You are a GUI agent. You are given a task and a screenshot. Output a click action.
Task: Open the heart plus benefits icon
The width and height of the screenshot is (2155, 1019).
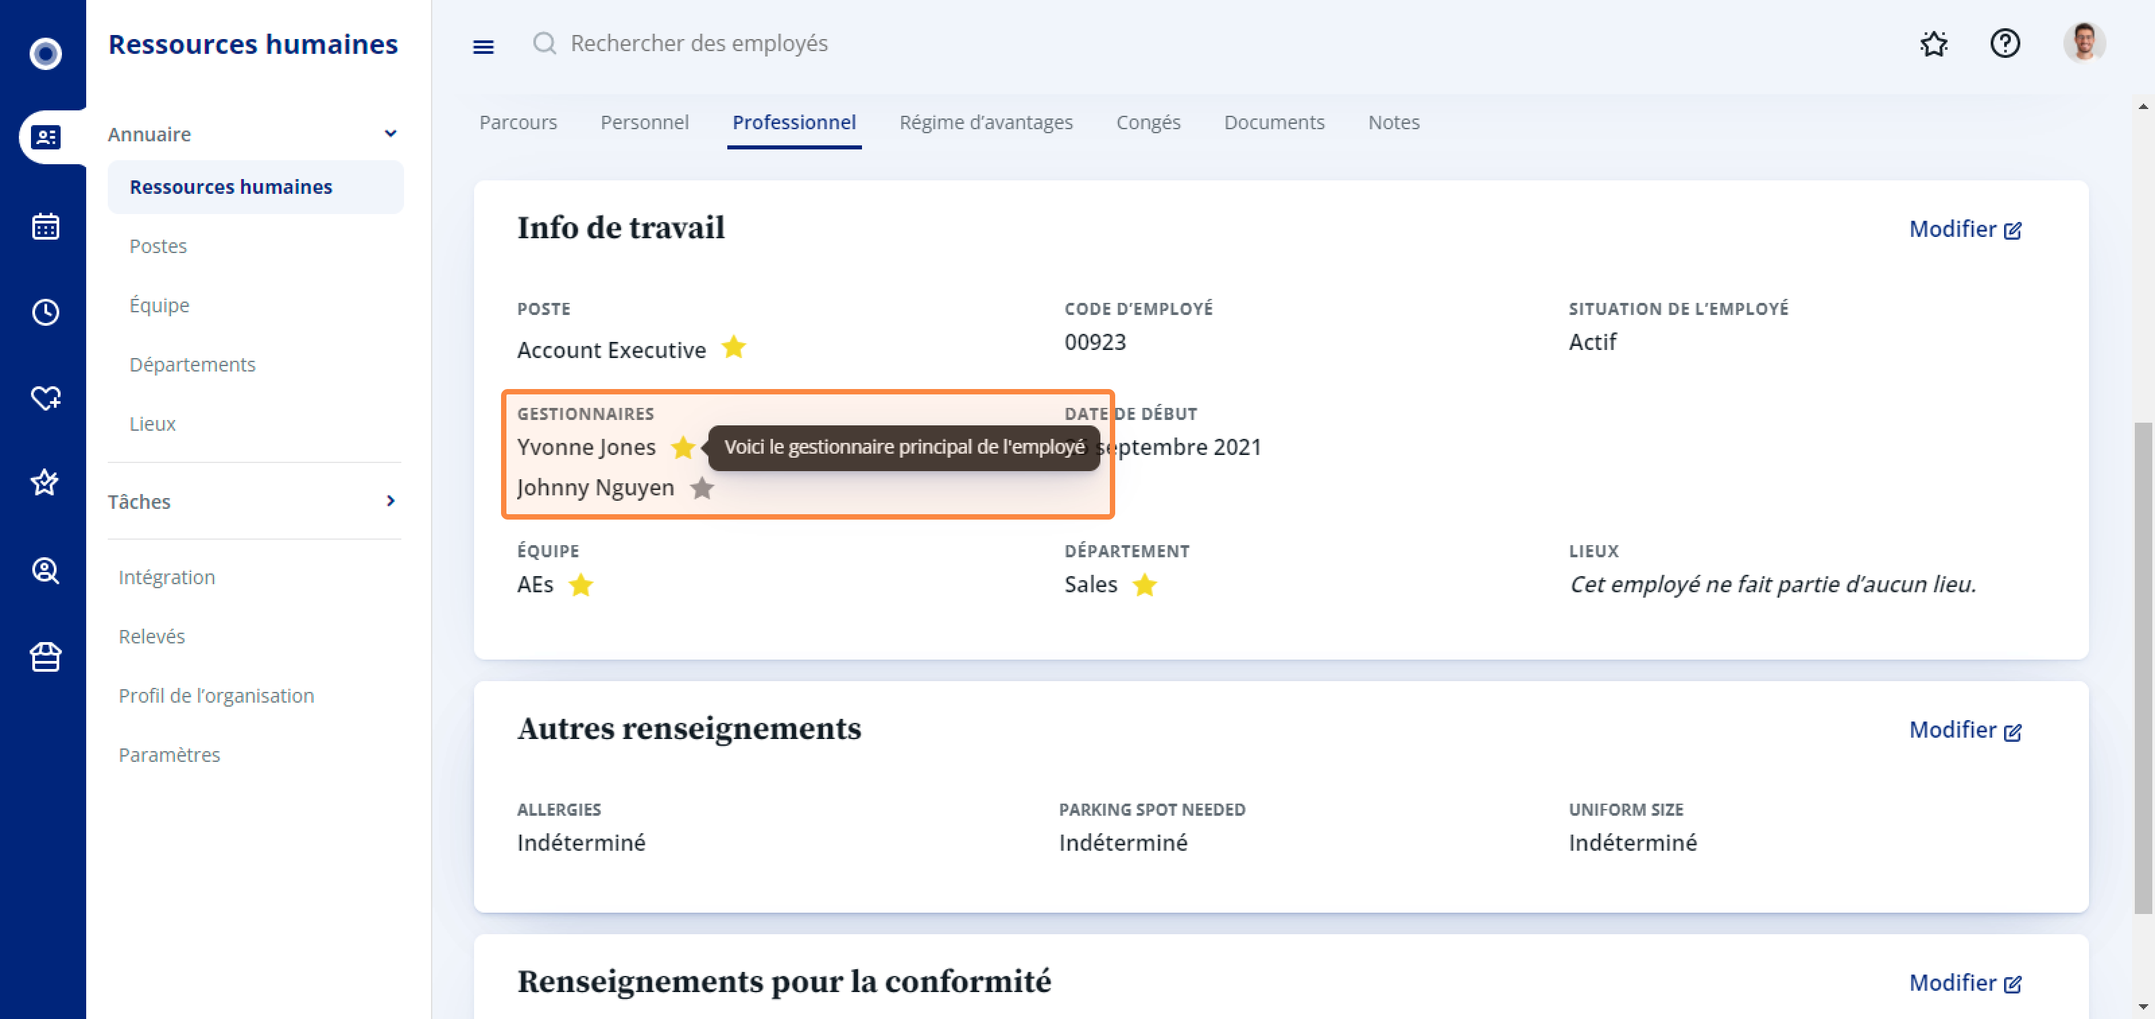[45, 398]
